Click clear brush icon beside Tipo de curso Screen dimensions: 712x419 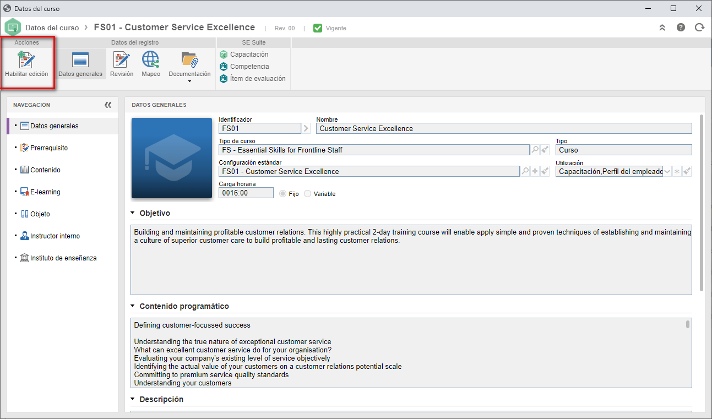(545, 150)
